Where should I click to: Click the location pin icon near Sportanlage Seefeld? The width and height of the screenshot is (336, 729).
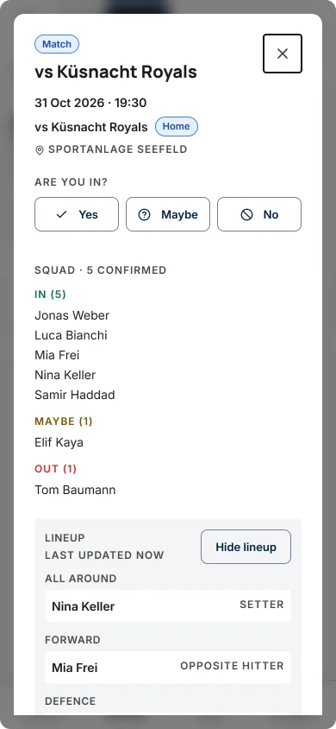tap(40, 150)
